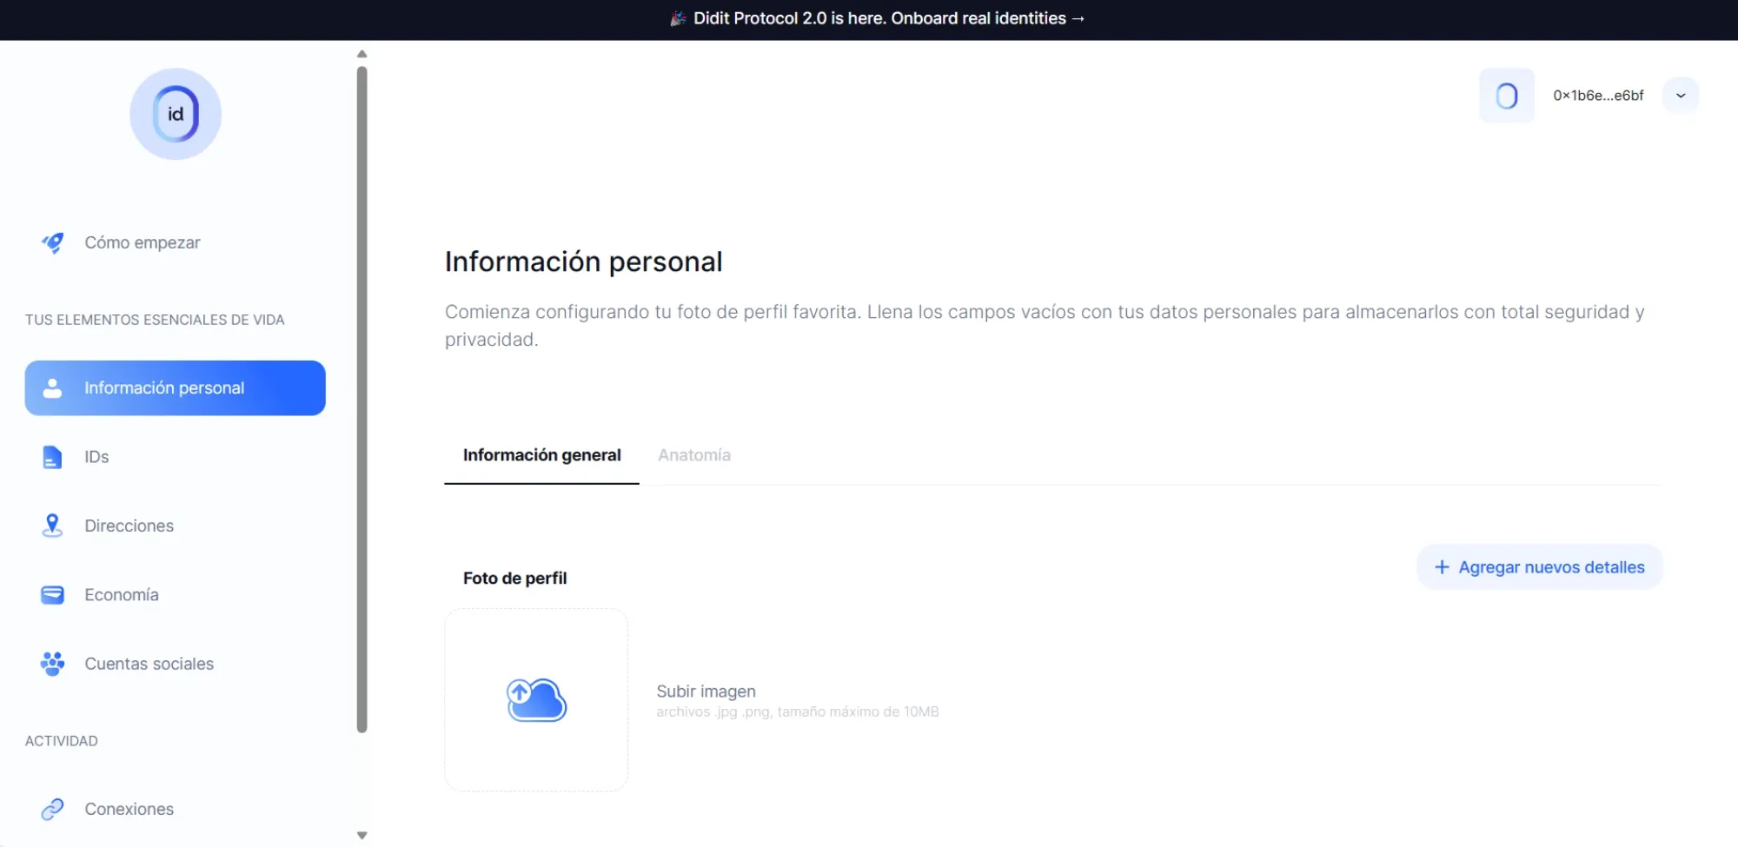Click the Didit id logo in the sidebar
Image resolution: width=1738 pixels, height=847 pixels.
[176, 114]
